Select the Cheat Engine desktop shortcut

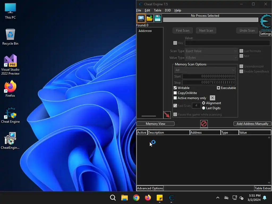point(10,115)
